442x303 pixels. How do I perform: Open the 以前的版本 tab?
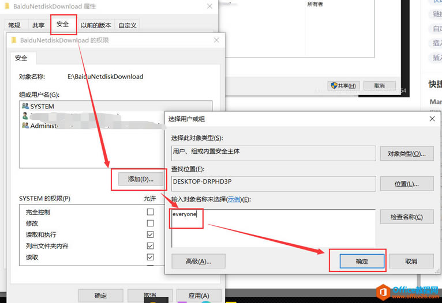tap(96, 25)
